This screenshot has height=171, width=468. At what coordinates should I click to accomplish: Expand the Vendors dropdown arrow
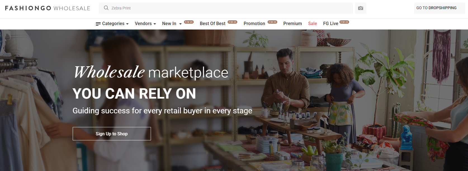click(x=155, y=24)
